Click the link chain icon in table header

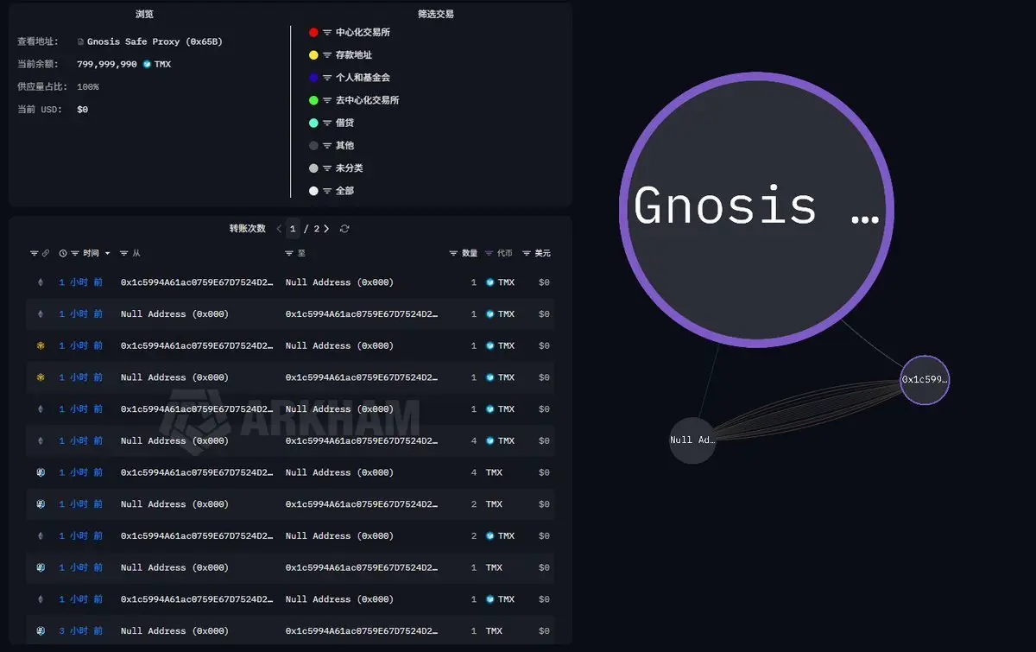(x=46, y=253)
